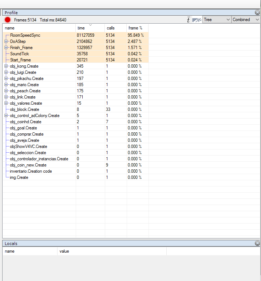
Task: Expand obj_peach.Create node
Action: click(6, 91)
